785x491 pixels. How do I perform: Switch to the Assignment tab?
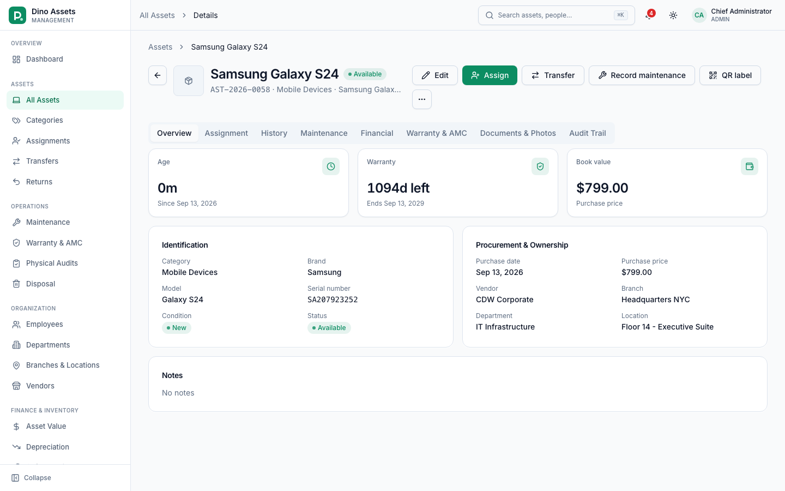(x=226, y=133)
